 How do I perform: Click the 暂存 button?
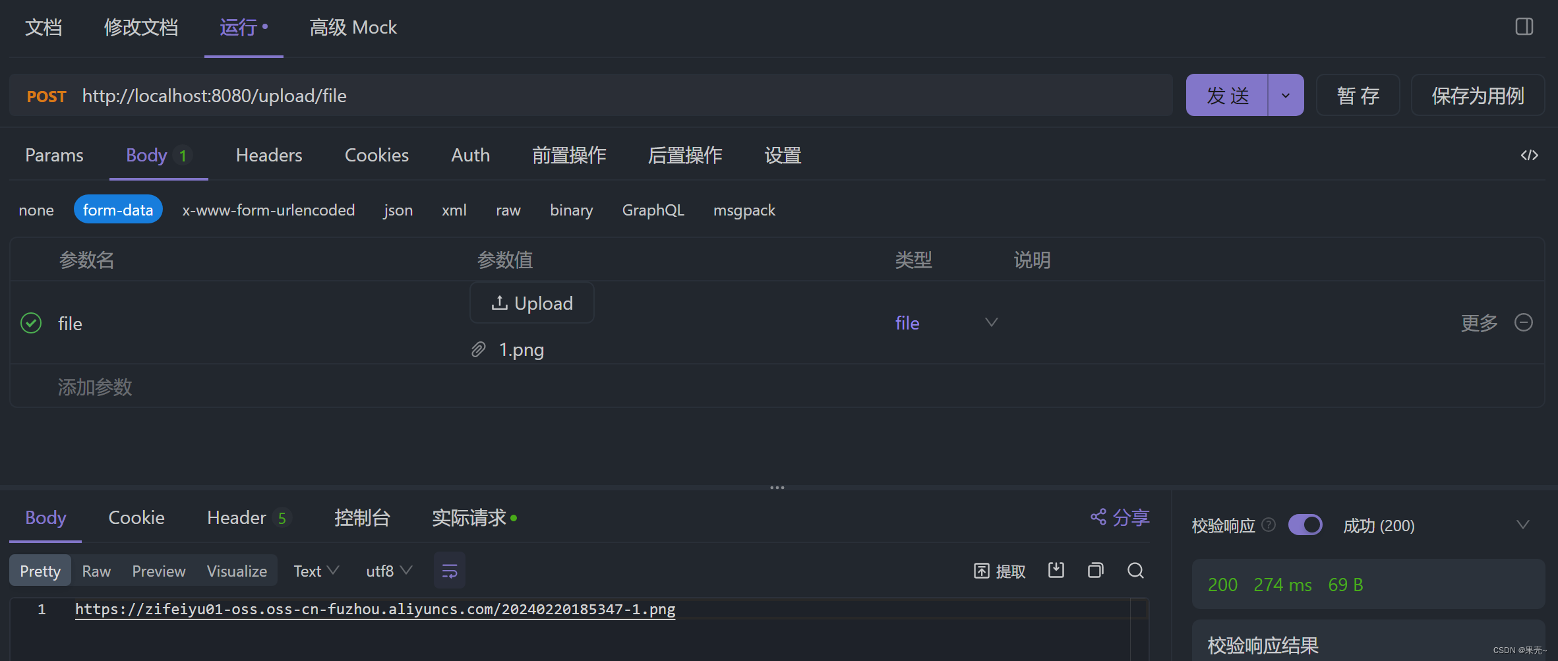(1358, 96)
